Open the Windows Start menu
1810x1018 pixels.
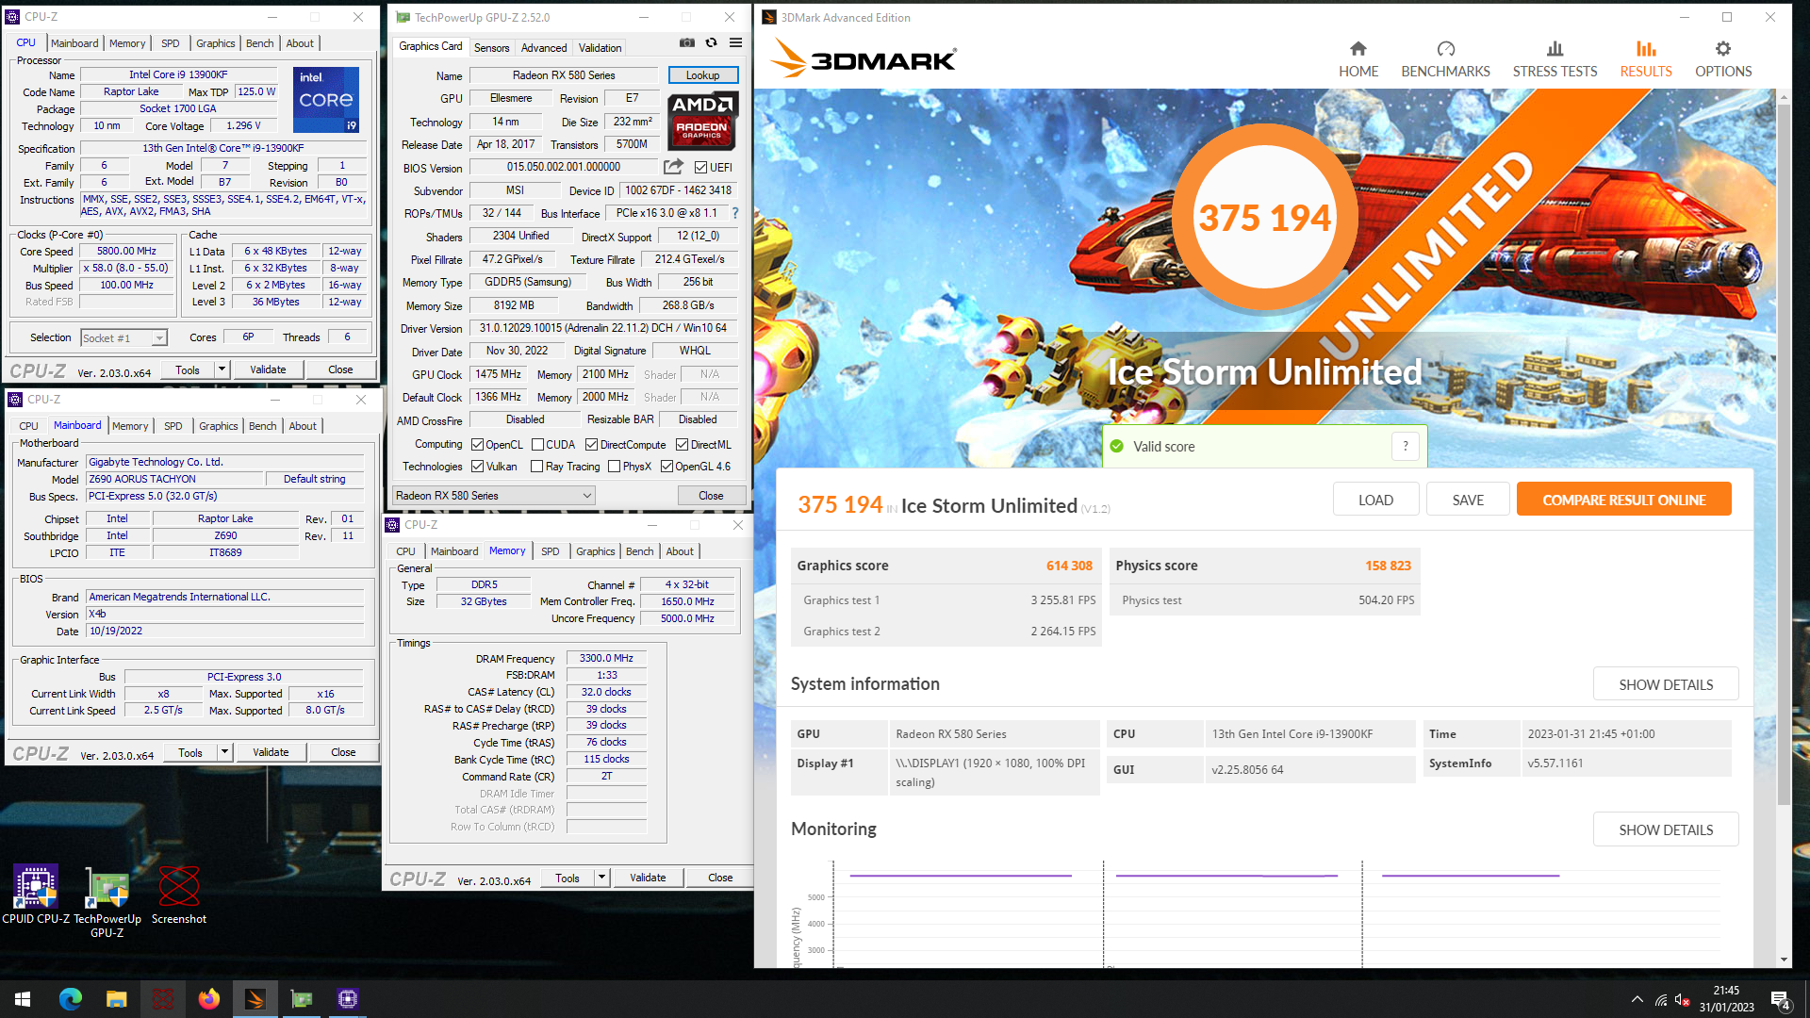(23, 999)
